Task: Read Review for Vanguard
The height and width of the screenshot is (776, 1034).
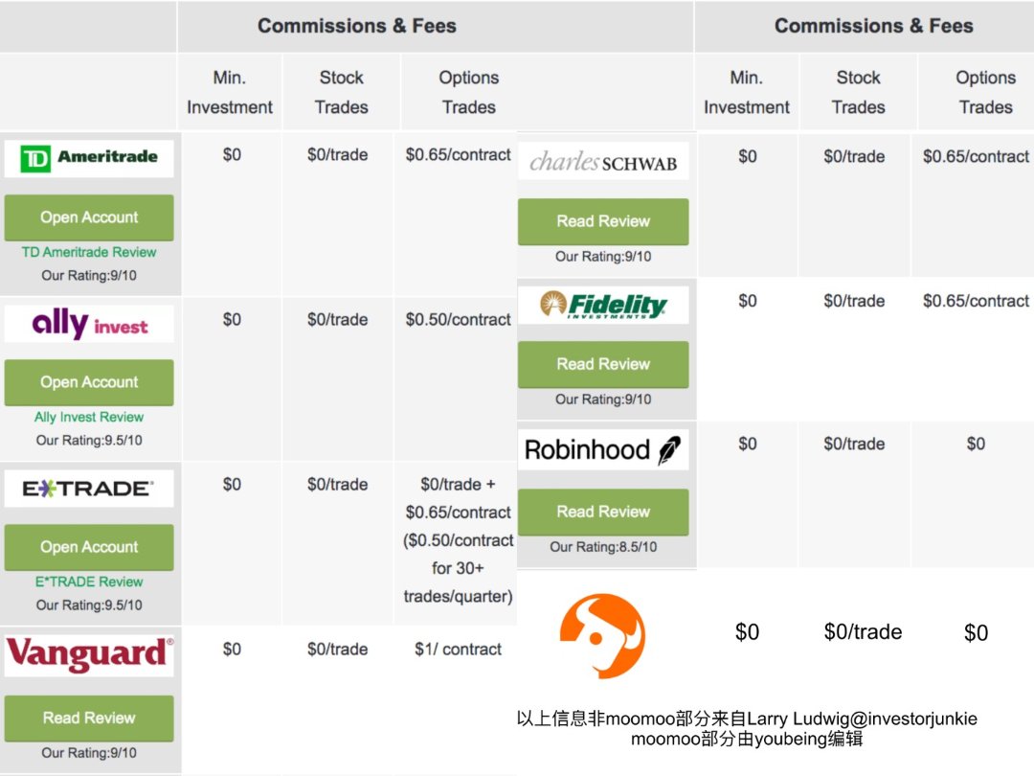Action: point(89,718)
